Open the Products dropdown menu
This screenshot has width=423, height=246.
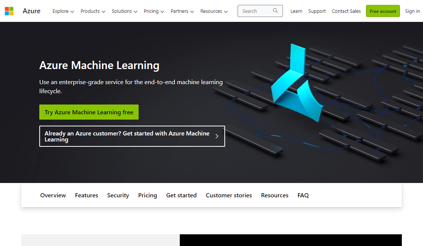(x=93, y=11)
